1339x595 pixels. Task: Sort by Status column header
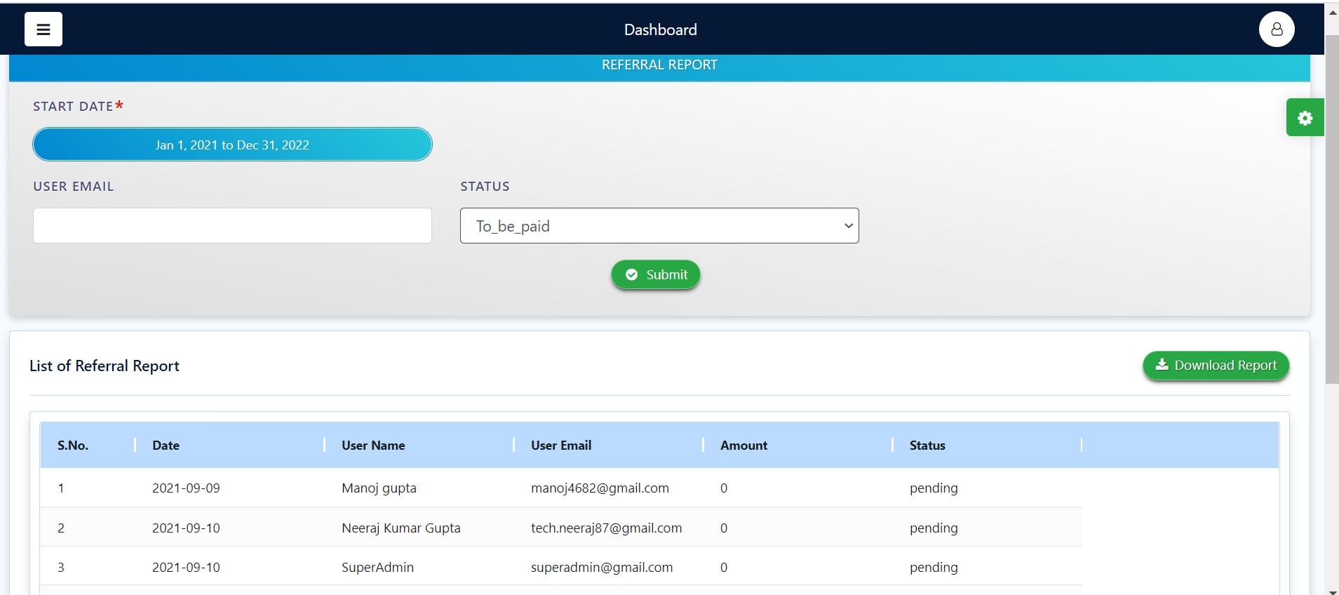[927, 446]
